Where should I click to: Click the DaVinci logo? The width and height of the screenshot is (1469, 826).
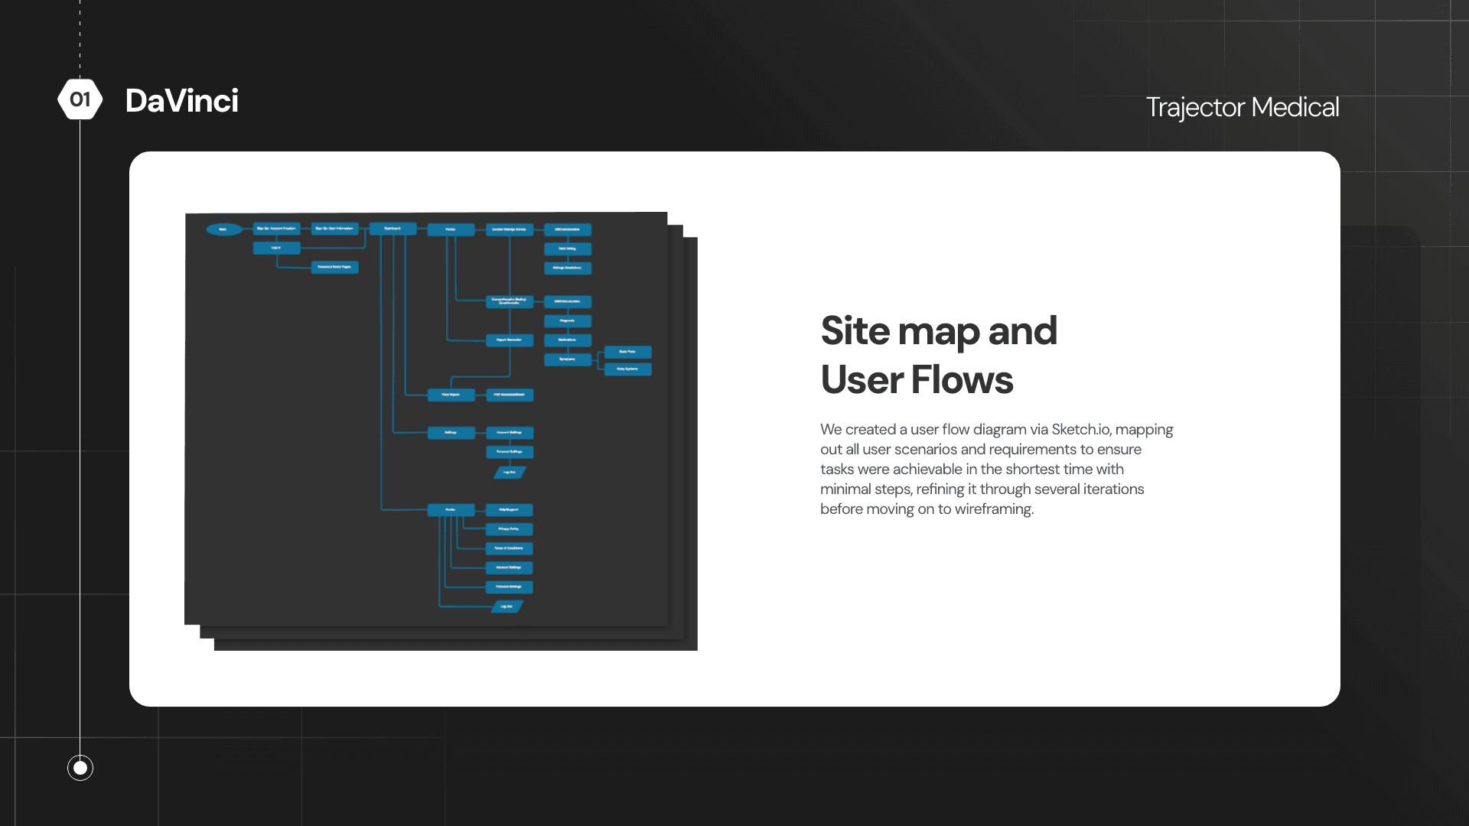tap(182, 99)
